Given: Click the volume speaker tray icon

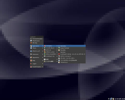Looking at the screenshot, I should pyautogui.click(x=109, y=99).
